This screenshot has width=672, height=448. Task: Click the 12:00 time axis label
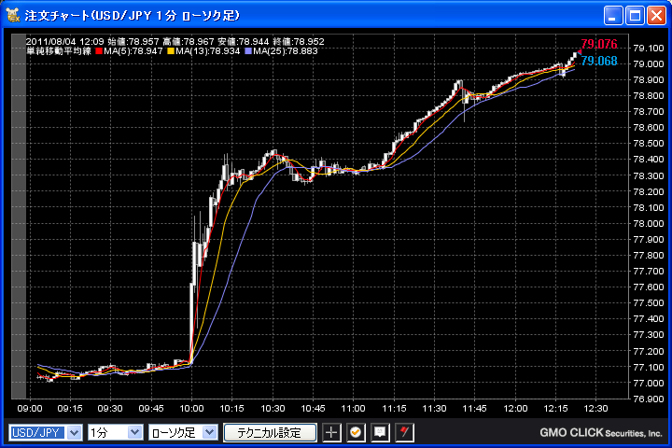coord(514,408)
